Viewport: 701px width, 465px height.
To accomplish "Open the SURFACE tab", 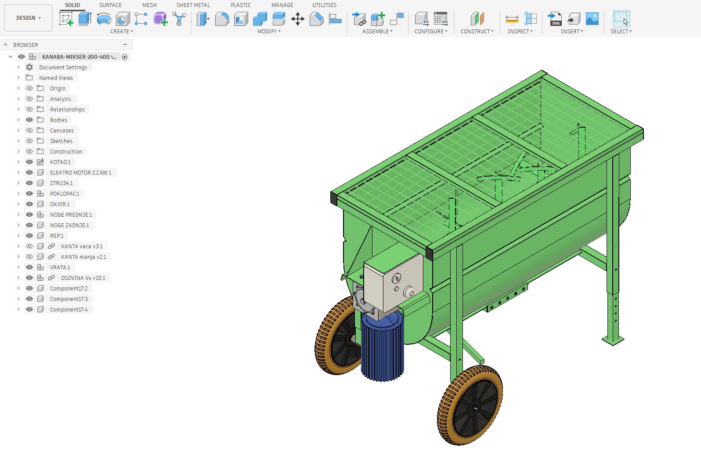I will (110, 5).
